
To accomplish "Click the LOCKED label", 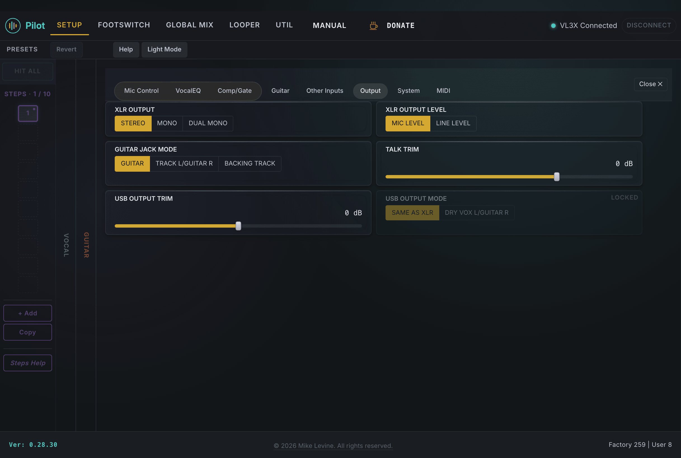I will [624, 197].
